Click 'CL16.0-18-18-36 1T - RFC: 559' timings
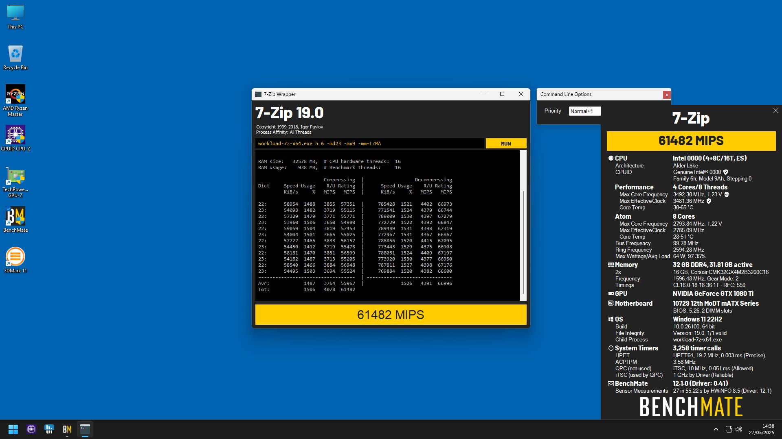Screen dimensions: 782x439 click(x=709, y=285)
